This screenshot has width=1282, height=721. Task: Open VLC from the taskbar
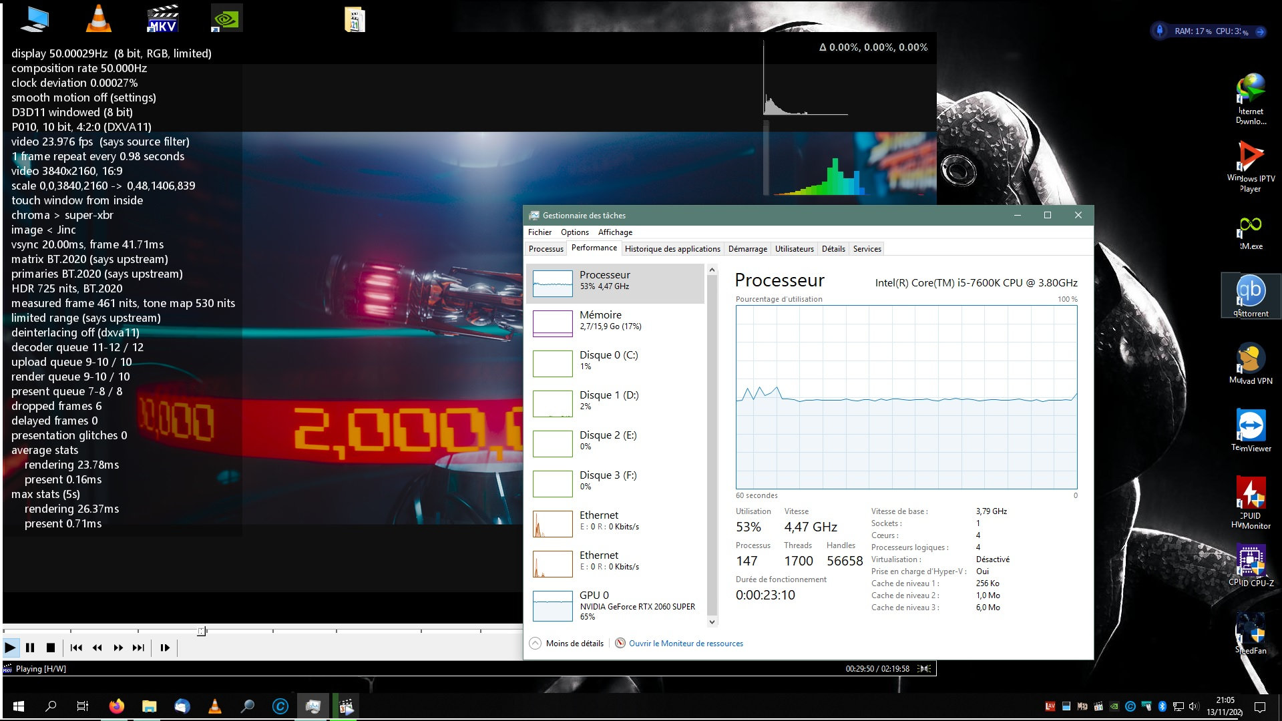(214, 706)
